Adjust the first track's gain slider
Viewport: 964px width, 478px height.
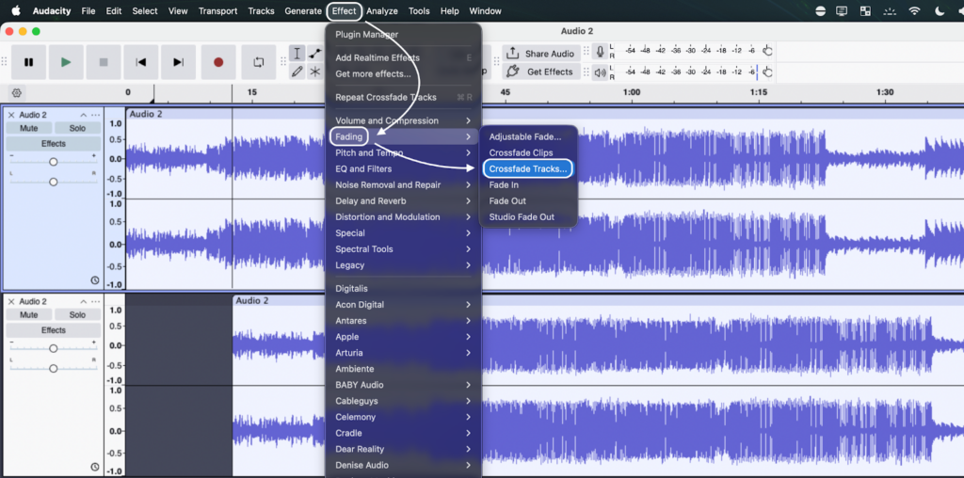tap(53, 161)
